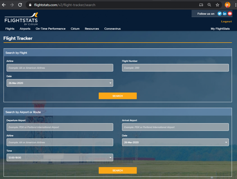
Task: Open the Coronavirus menu item
Action: (x=112, y=29)
